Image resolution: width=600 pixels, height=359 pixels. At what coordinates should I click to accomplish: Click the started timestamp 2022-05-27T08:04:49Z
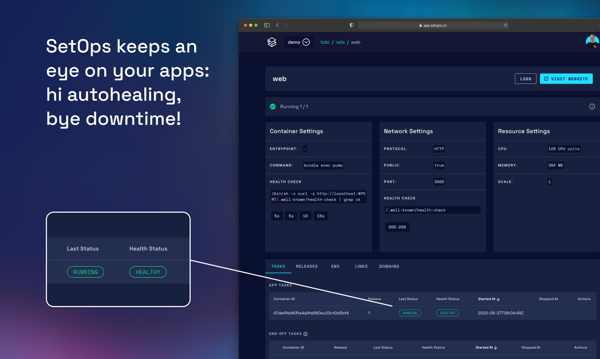click(501, 313)
